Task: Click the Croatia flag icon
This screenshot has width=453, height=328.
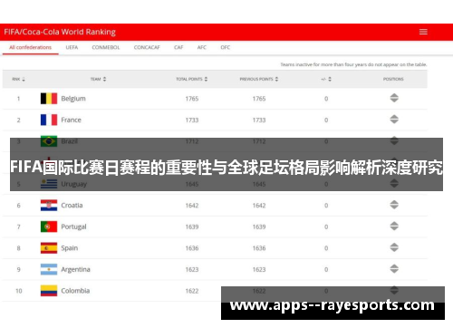Action: (49, 206)
